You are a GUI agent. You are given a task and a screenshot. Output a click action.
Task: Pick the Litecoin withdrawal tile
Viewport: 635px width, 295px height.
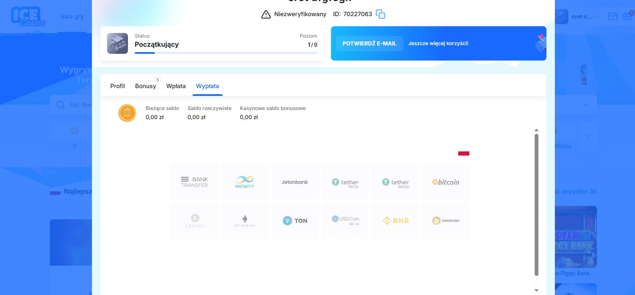(195, 221)
